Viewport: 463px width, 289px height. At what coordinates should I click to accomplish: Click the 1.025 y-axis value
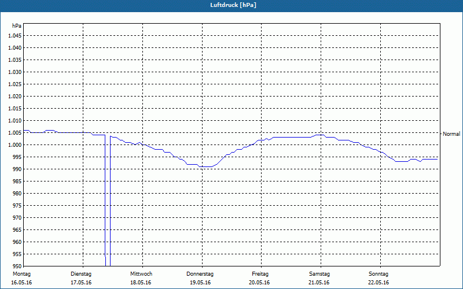(15, 84)
